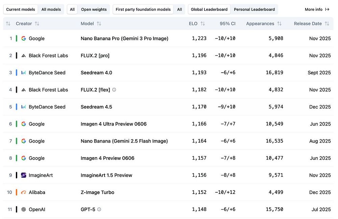Sort by rank using leftmost sort arrows
The width and height of the screenshot is (338, 219).
[x=8, y=24]
